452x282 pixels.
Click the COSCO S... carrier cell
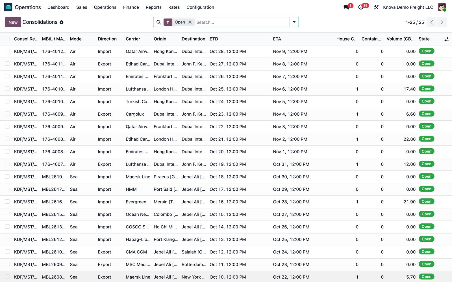pos(137,227)
